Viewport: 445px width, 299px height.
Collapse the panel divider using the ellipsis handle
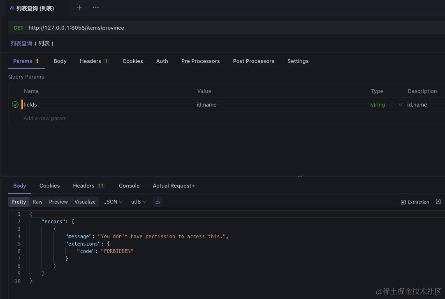tap(300, 176)
